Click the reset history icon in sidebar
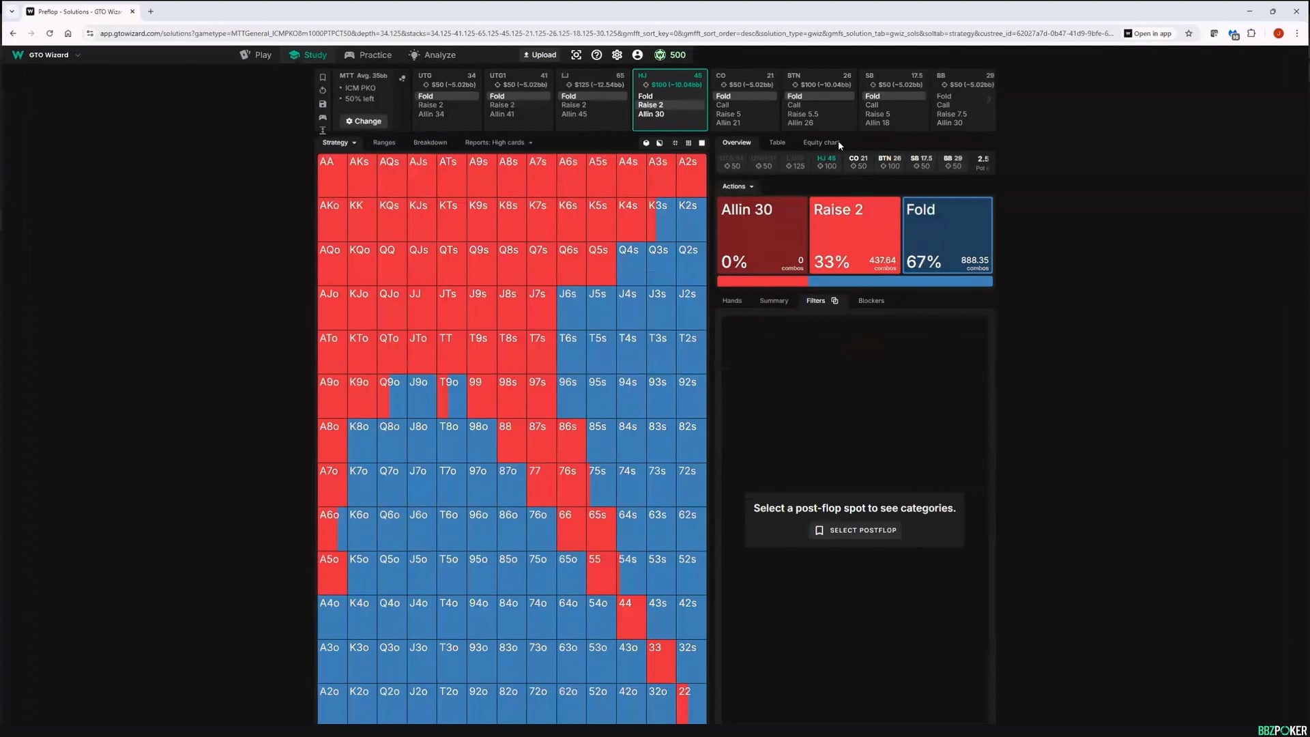1310x737 pixels. click(x=323, y=90)
